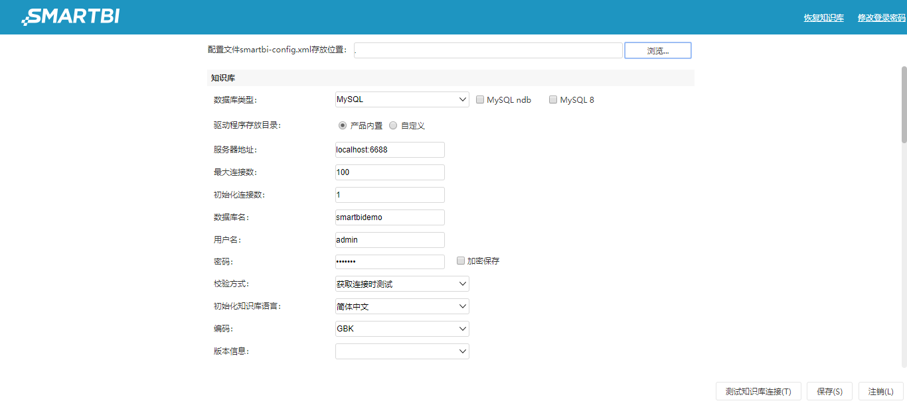Viewport: 907px width, 413px height.
Task: Click the 注销(L) button
Action: [x=881, y=391]
